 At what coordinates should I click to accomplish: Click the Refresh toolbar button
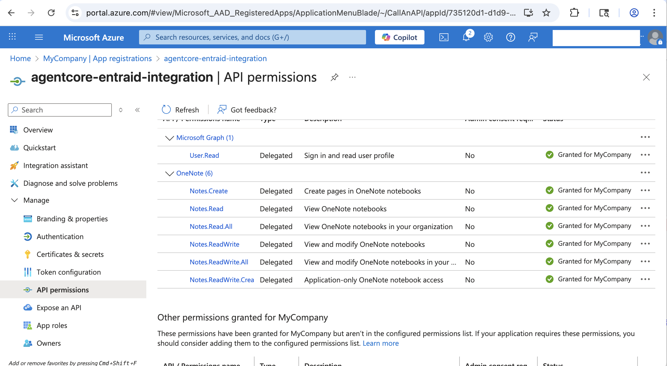180,110
